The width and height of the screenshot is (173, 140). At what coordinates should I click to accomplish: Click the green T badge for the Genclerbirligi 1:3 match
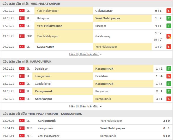click(x=169, y=84)
